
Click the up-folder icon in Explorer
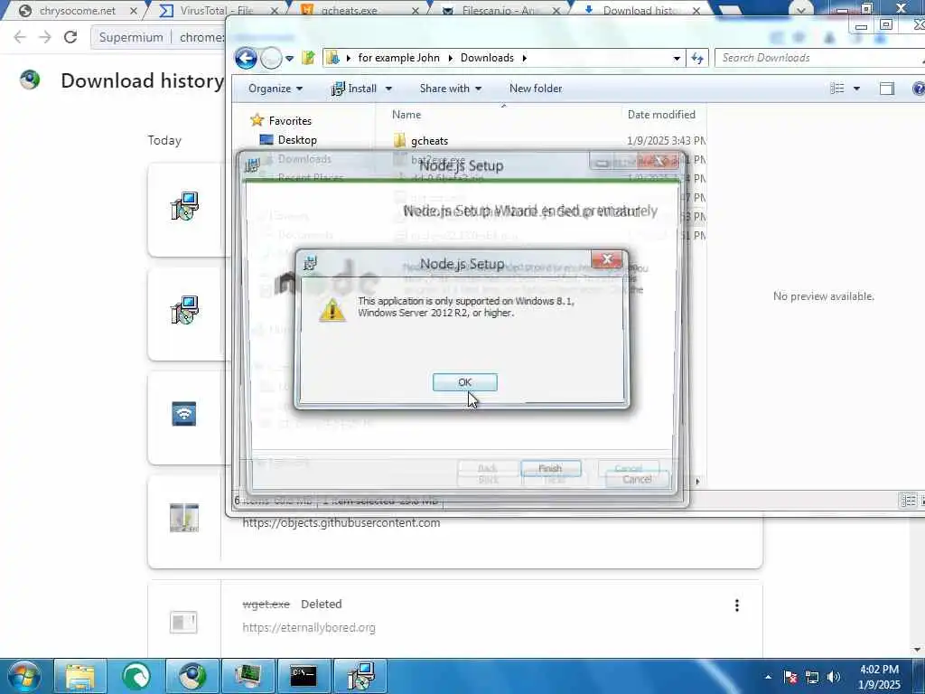308,58
